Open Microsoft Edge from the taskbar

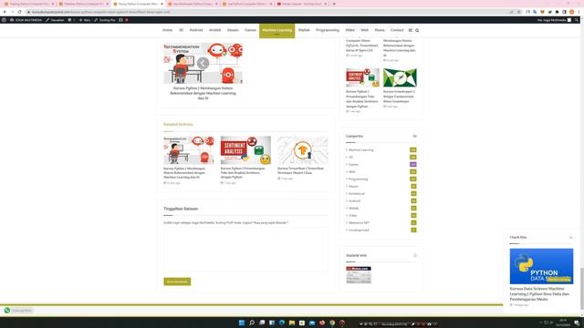click(282, 323)
